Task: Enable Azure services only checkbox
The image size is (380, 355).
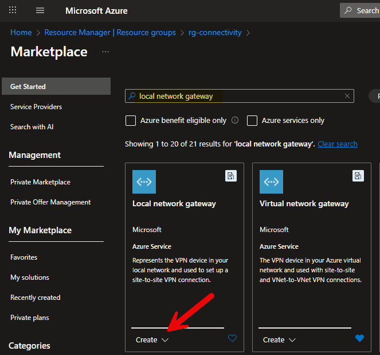Action: click(x=252, y=121)
